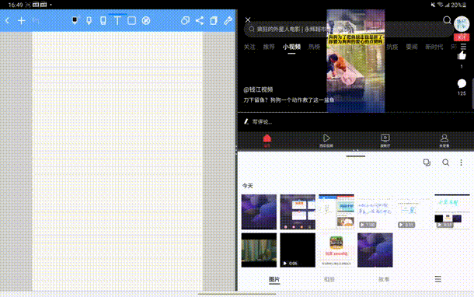This screenshot has width=474, height=297.
Task: Switch to the gallery 故事 tab
Action: 384,279
